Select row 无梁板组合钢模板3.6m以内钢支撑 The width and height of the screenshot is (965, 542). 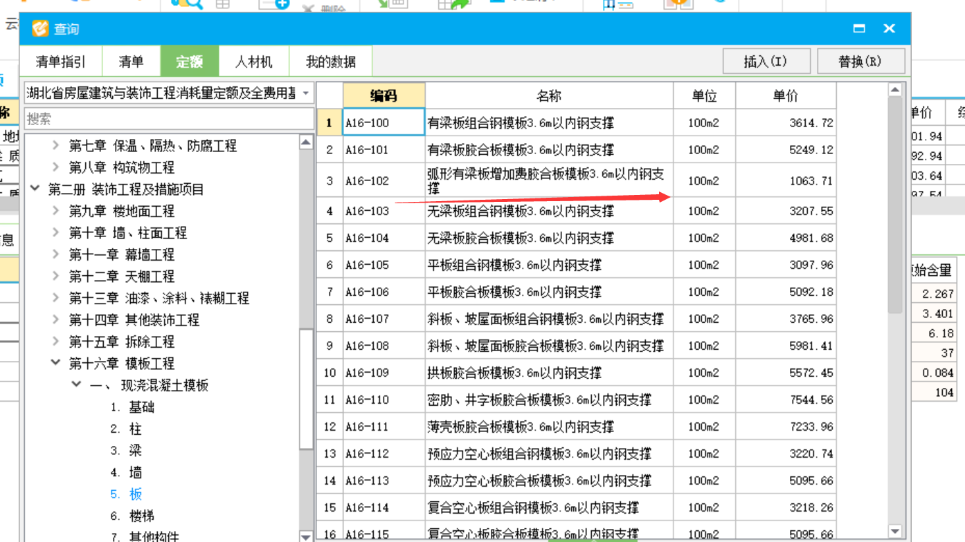pos(576,211)
